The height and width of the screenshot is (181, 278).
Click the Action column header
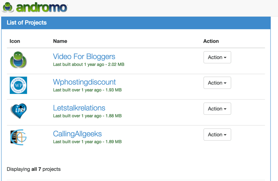[211, 41]
